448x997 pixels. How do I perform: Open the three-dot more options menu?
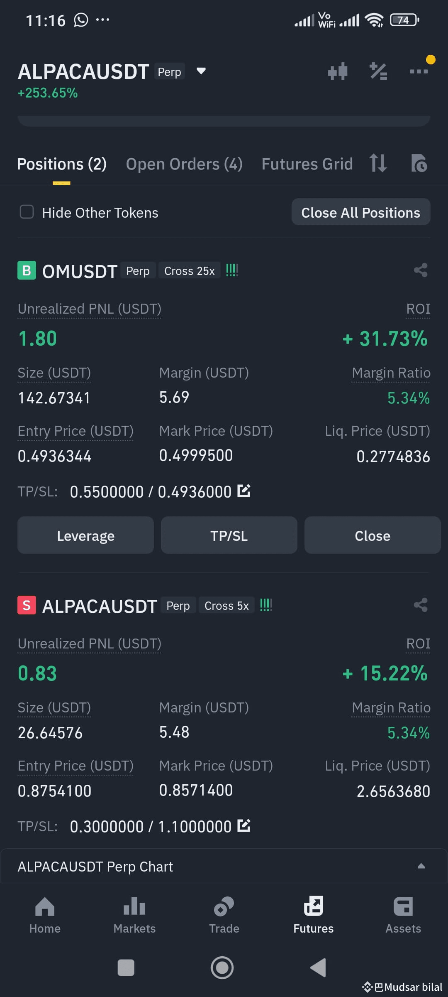[419, 71]
